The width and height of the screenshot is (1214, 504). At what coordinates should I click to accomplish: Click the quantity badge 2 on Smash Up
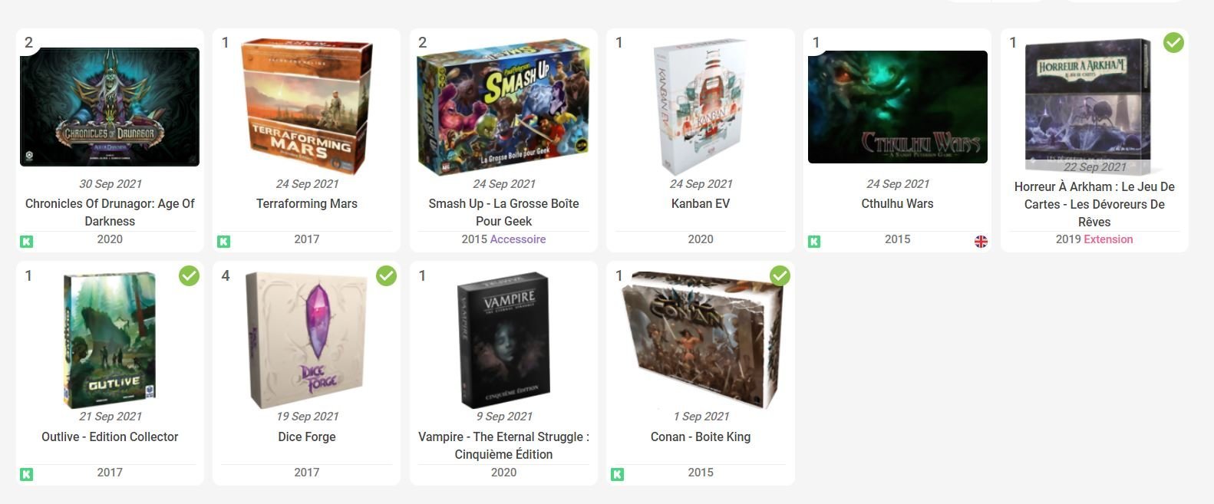click(422, 42)
